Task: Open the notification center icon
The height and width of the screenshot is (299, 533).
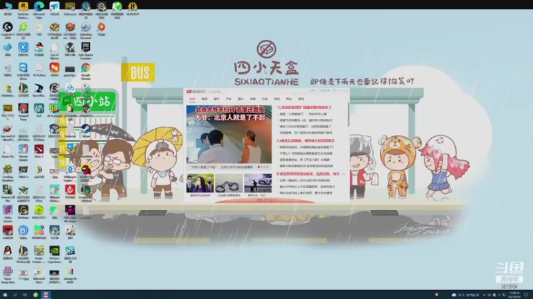Action: pos(526,295)
